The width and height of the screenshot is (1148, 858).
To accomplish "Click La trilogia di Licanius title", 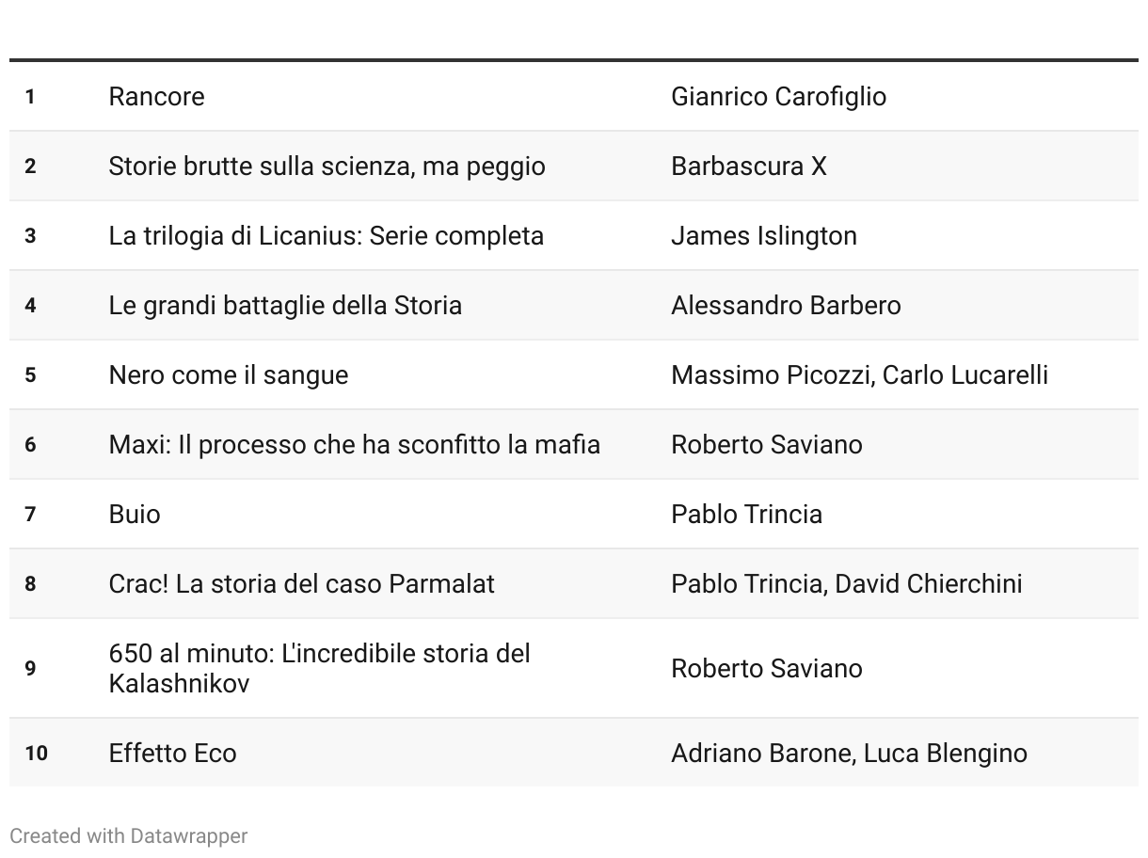I will [x=326, y=235].
